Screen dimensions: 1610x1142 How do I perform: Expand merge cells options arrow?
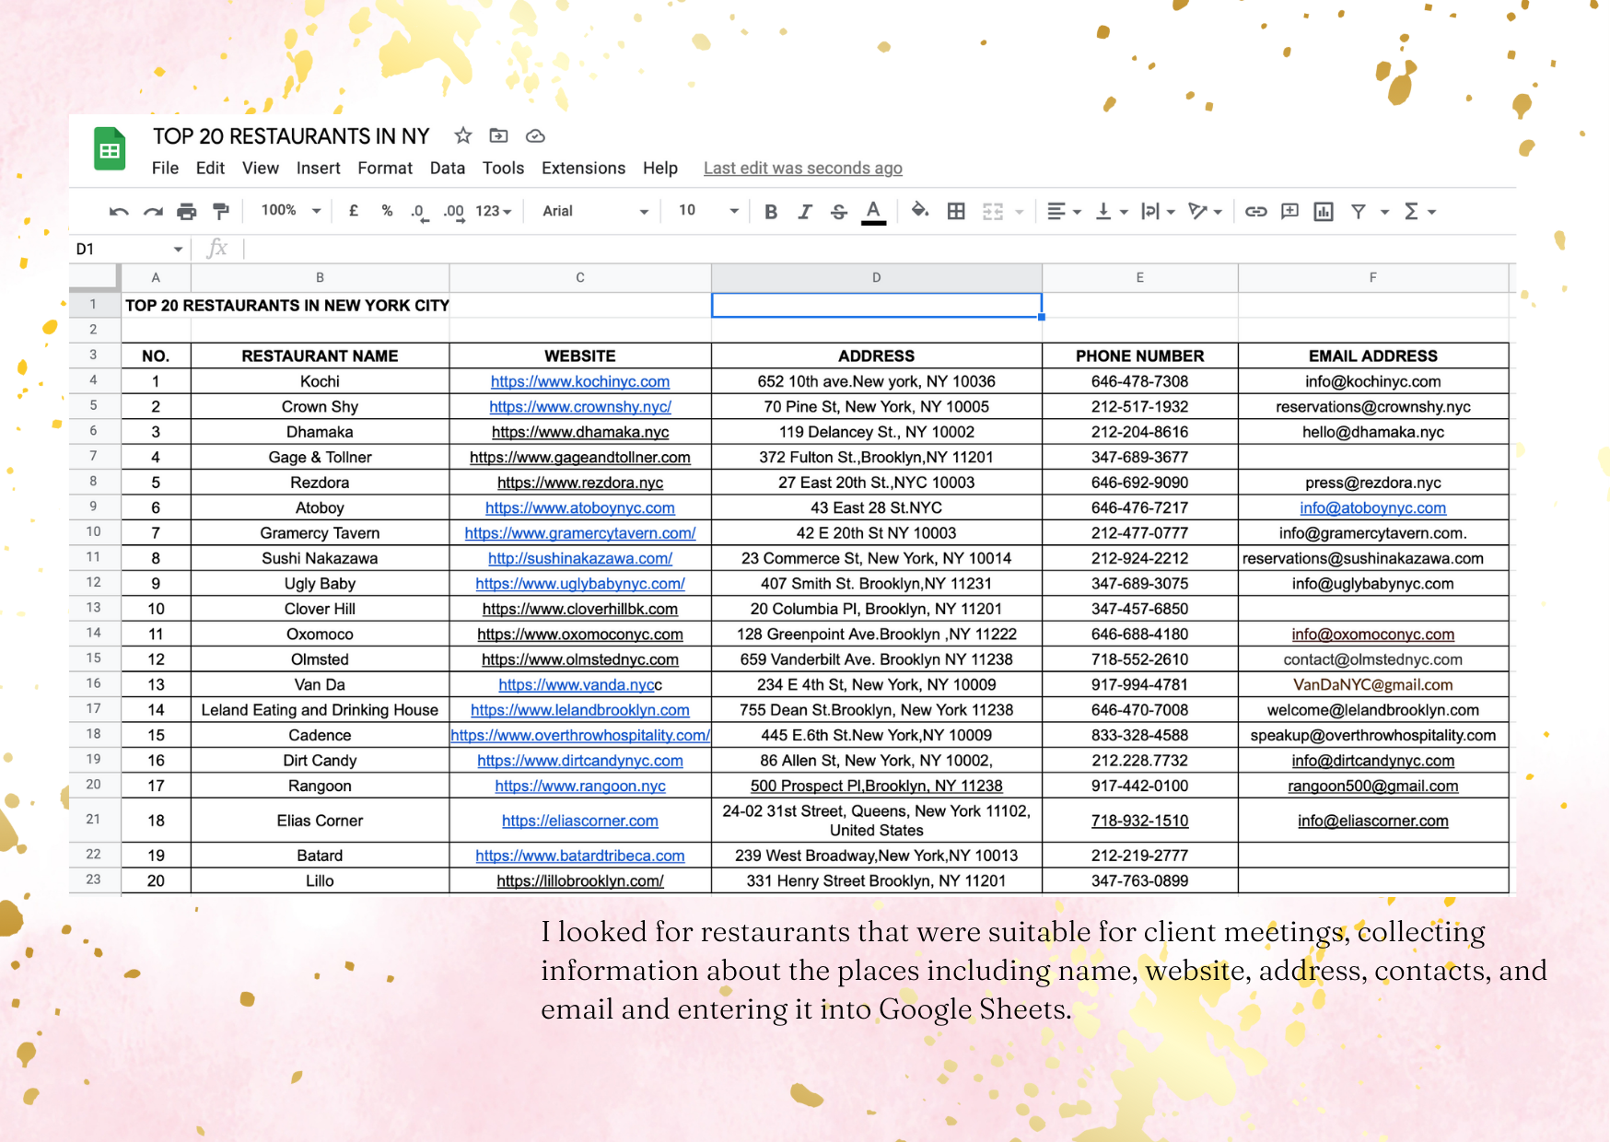(1020, 213)
